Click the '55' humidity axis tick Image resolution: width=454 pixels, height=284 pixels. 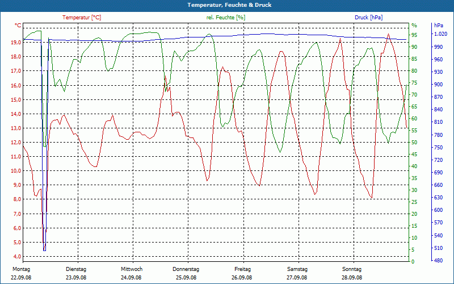414,131
